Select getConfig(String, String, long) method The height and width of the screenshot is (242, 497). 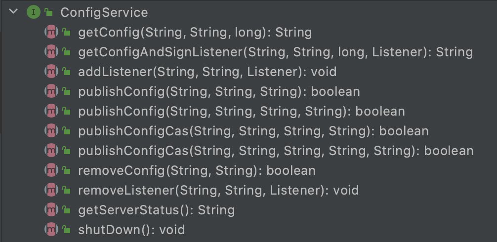[195, 33]
